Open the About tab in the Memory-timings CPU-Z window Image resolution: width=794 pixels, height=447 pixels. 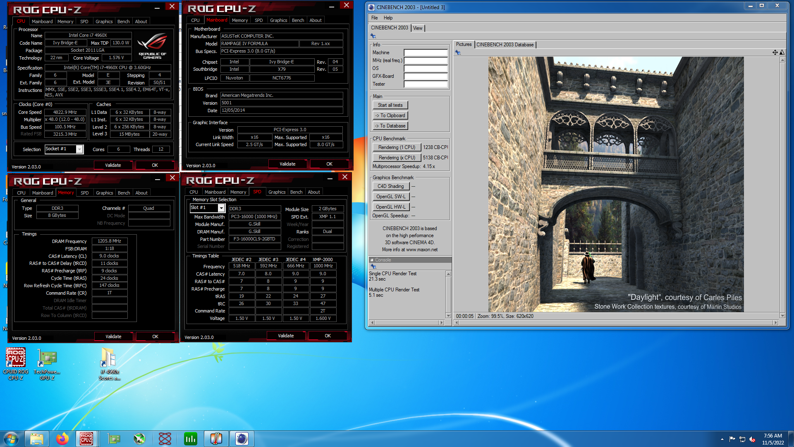[141, 193]
